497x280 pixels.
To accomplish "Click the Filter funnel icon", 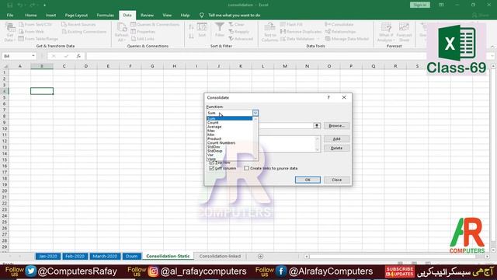I will 219,27.
